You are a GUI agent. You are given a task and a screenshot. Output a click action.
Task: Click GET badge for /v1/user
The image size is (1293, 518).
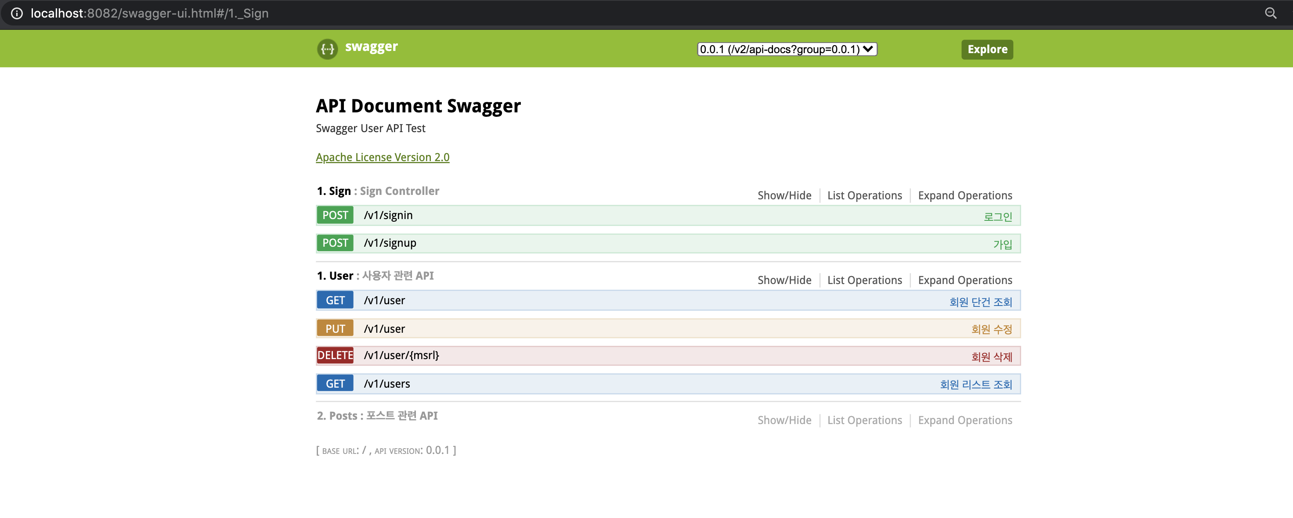click(335, 300)
